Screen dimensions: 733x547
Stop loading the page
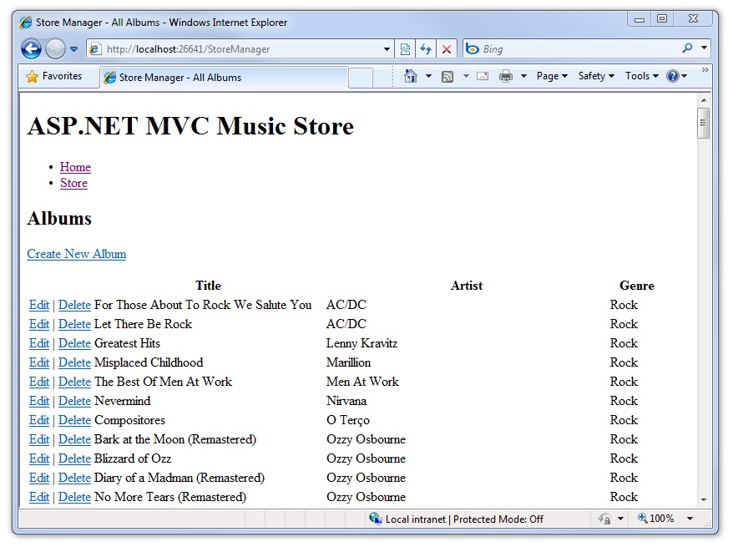(x=446, y=48)
